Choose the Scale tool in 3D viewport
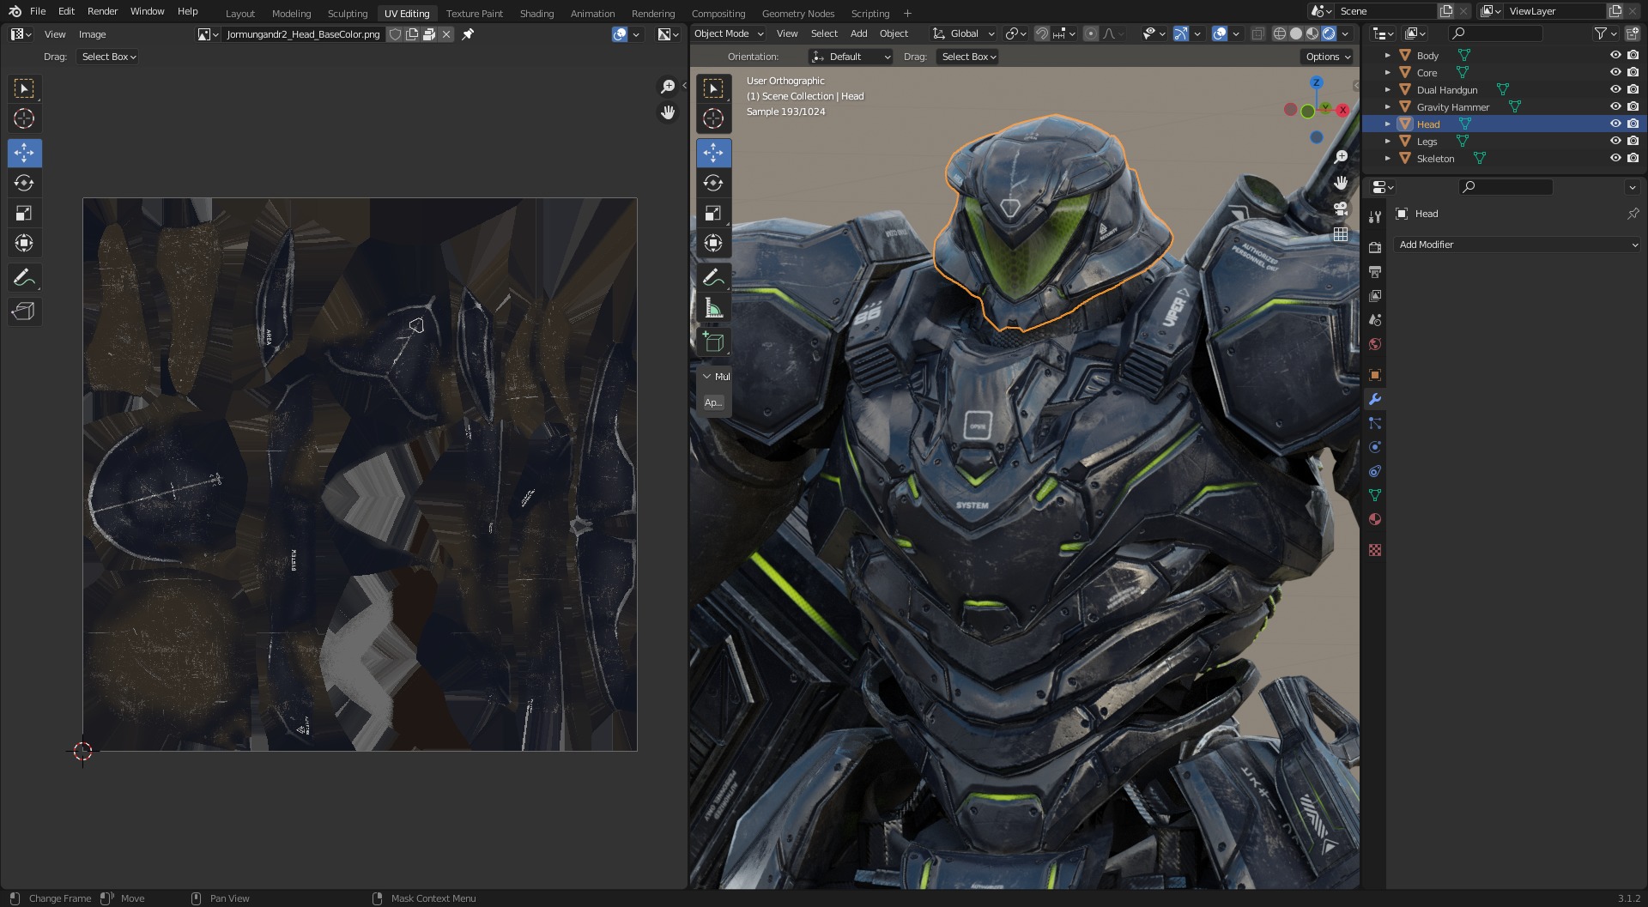 pos(713,213)
